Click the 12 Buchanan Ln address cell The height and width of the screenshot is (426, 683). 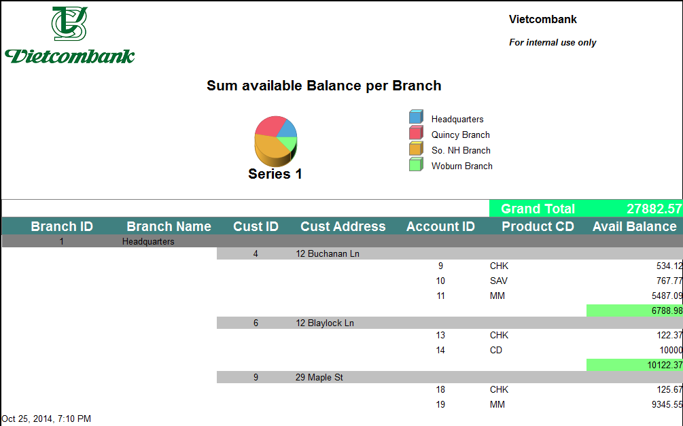coord(328,253)
